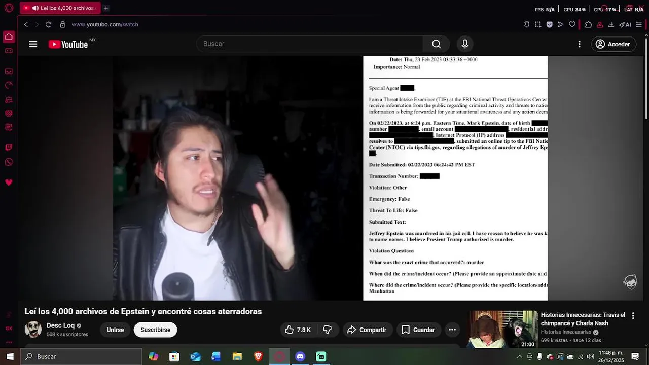Dislike the video with thumbs-down

(x=328, y=330)
